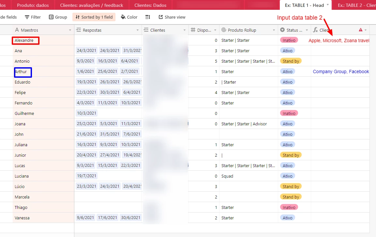Click the 20/4/2021 date in Junior row
Image resolution: width=376 pixels, height=237 pixels.
tap(86, 155)
